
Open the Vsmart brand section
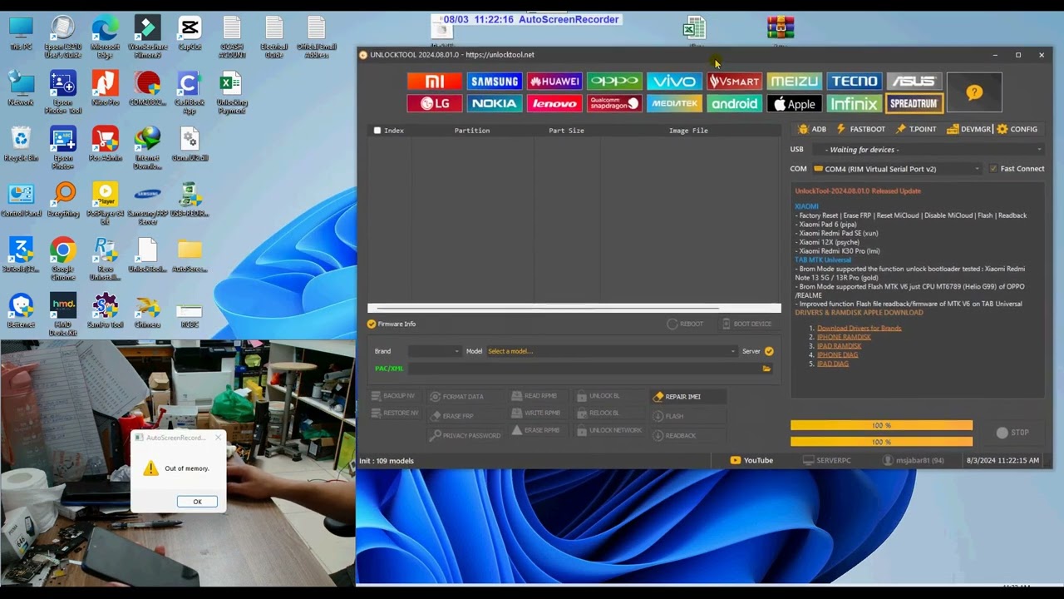pos(734,82)
